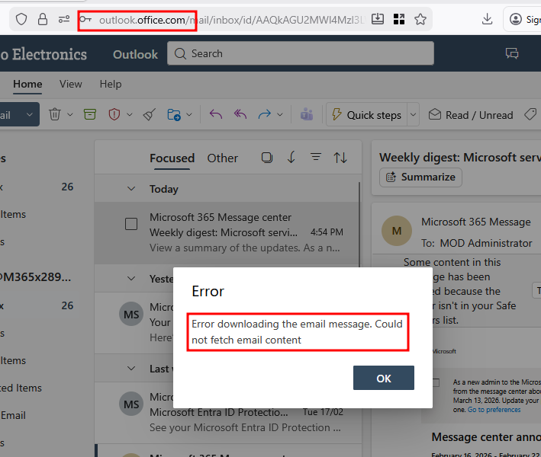Image resolution: width=541 pixels, height=457 pixels.
Task: Click the Delete trash can icon
Action: [x=55, y=114]
